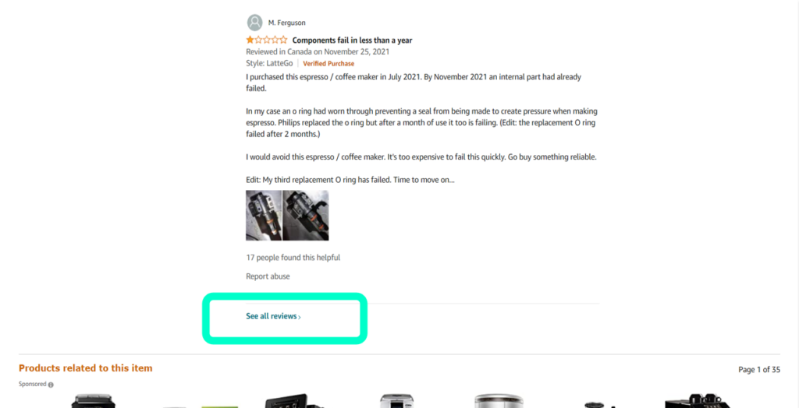Open the fourth related silver machine product
Image resolution: width=799 pixels, height=408 pixels.
point(397,401)
